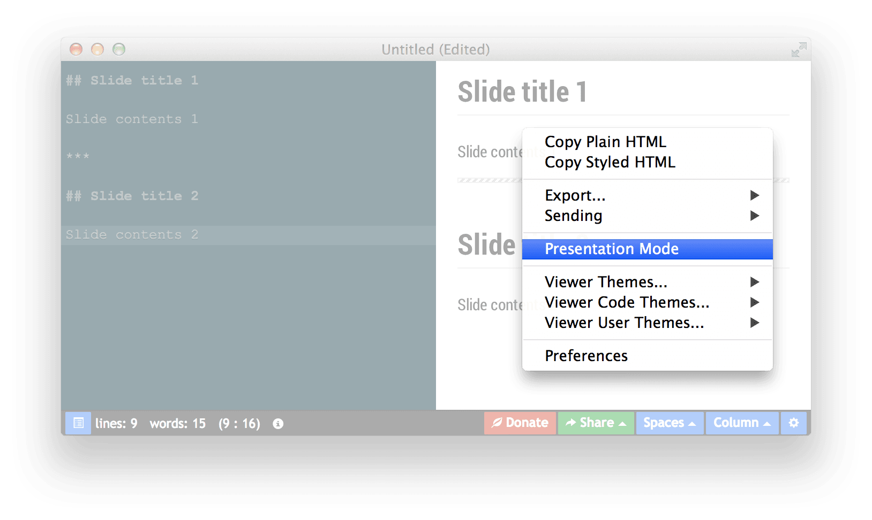Open the Share dropdown menu
Image resolution: width=872 pixels, height=520 pixels.
[x=596, y=423]
